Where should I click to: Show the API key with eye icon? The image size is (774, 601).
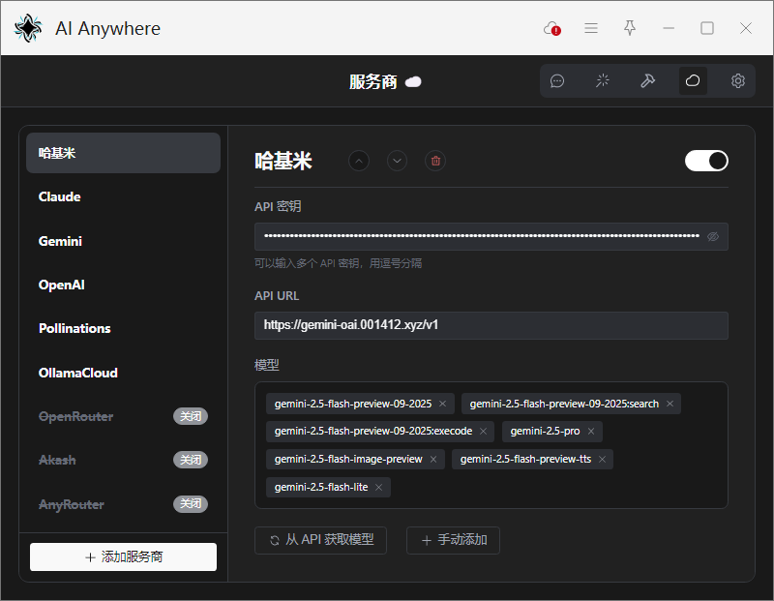[713, 236]
